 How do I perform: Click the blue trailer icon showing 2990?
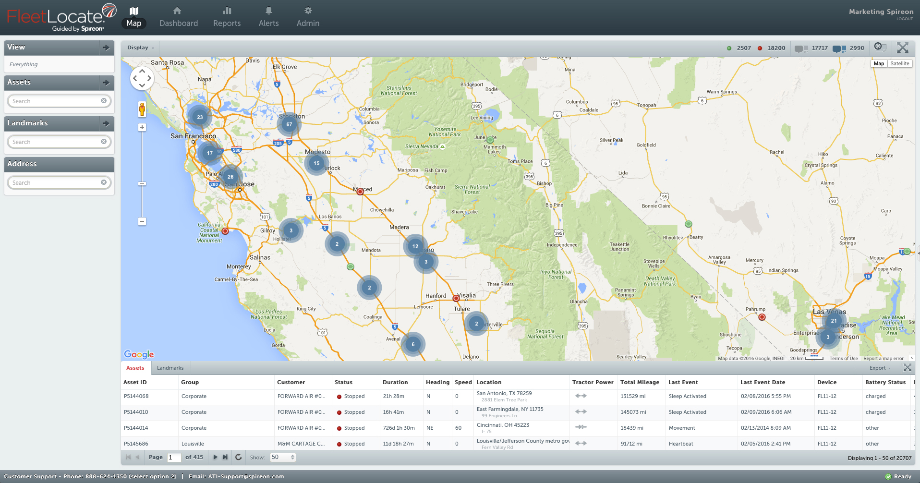point(839,48)
